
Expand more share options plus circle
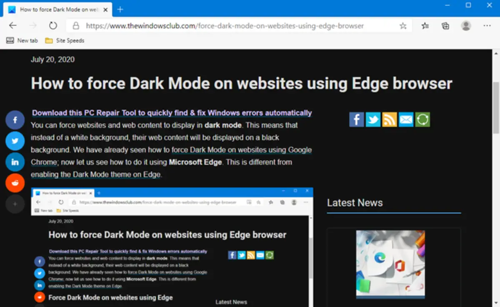point(15,204)
